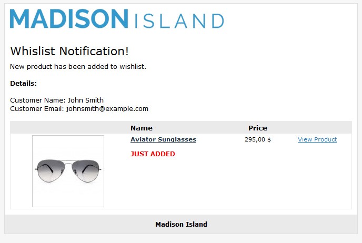Click the Price column header
The image size is (362, 243).
[x=258, y=128]
